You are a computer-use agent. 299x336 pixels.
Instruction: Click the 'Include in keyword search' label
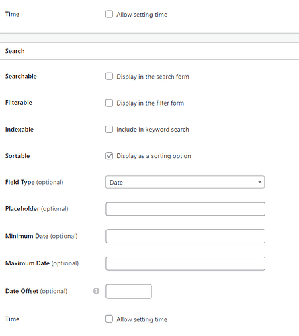coord(153,130)
